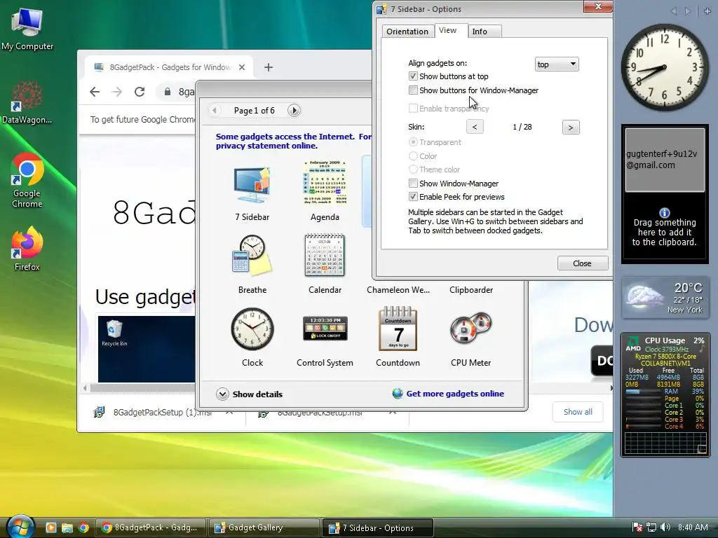Open 8GadgetPackSetup (1).msi download item

[x=163, y=412]
